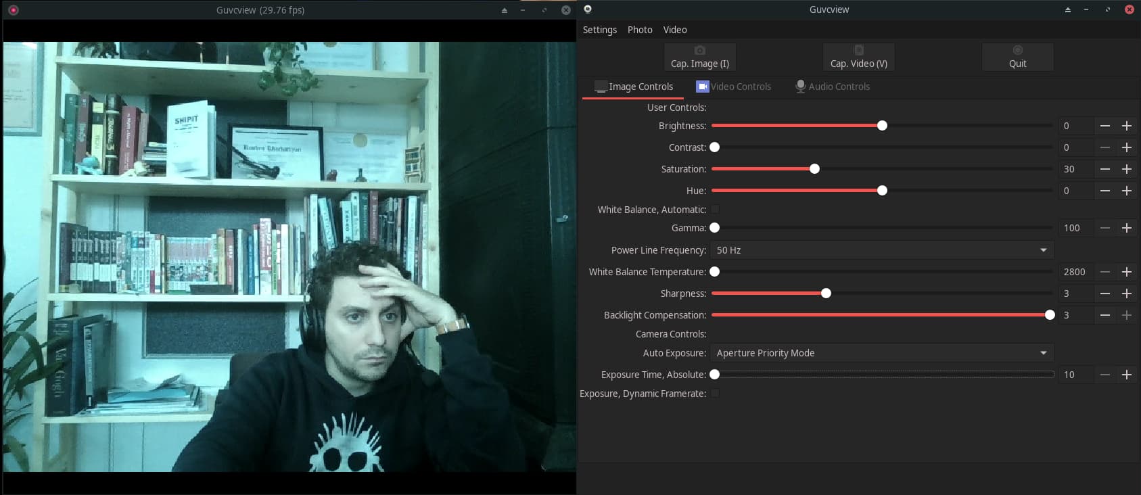Click the Brightness value field
1141x495 pixels.
click(x=1076, y=126)
